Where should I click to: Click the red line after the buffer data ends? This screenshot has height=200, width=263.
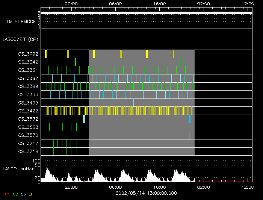(224, 182)
